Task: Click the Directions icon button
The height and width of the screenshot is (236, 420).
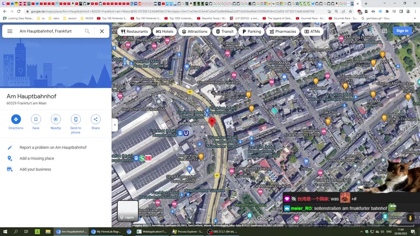Action: coord(16,119)
